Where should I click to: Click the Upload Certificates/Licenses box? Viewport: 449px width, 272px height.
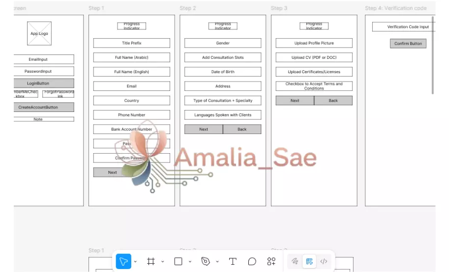314,72
